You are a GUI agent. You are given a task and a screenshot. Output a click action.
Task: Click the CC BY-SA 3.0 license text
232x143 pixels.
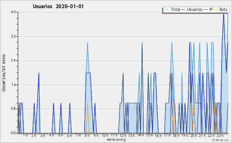[x=220, y=140]
